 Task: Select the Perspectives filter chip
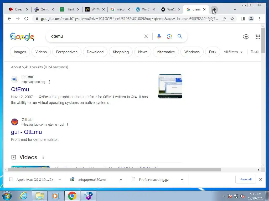(67, 52)
